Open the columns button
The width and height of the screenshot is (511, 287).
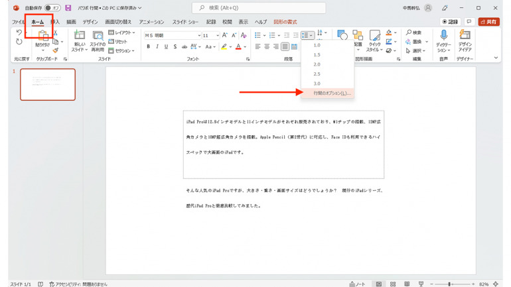click(294, 46)
